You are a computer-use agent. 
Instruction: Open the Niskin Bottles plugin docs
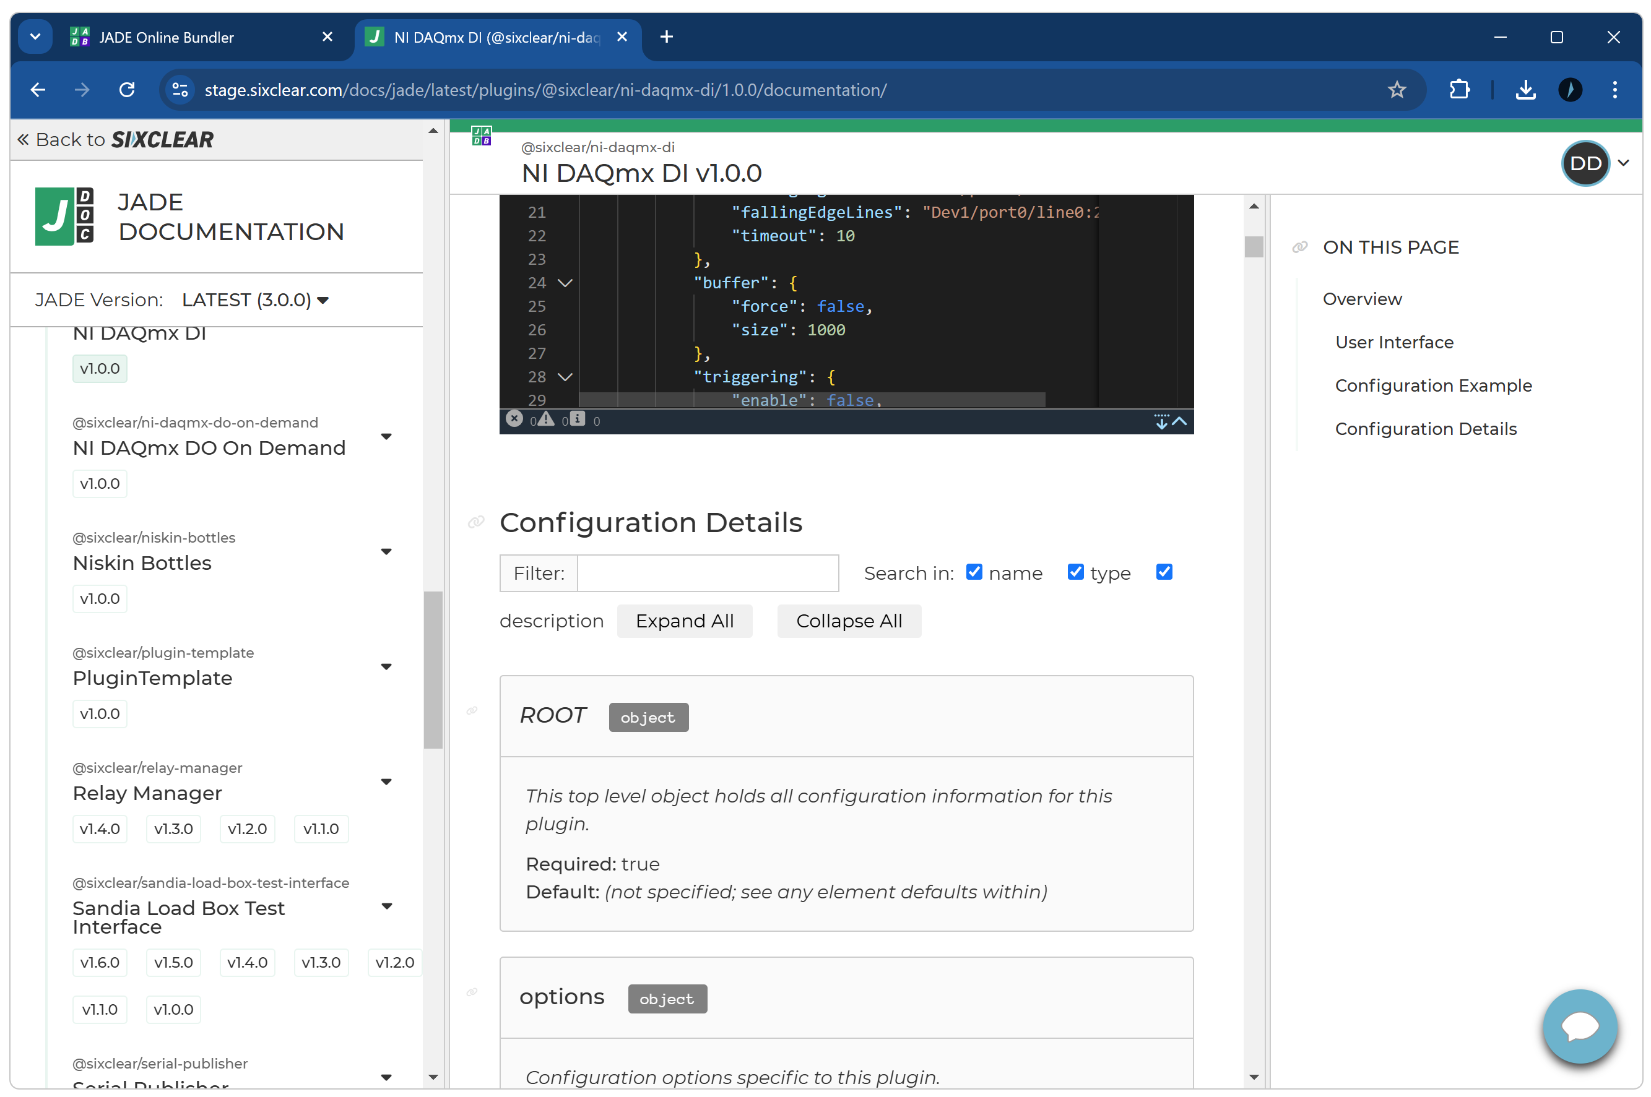[142, 562]
